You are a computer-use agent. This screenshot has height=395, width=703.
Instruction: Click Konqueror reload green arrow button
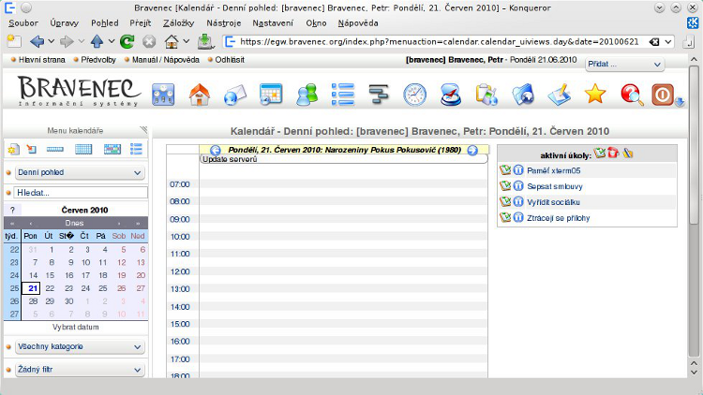[127, 41]
